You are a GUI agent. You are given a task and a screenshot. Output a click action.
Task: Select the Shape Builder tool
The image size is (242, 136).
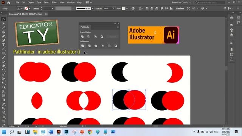(3, 87)
